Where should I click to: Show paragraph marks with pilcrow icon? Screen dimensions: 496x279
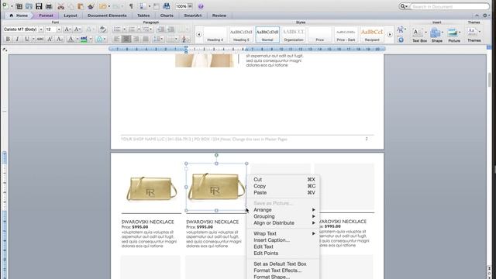131,6
